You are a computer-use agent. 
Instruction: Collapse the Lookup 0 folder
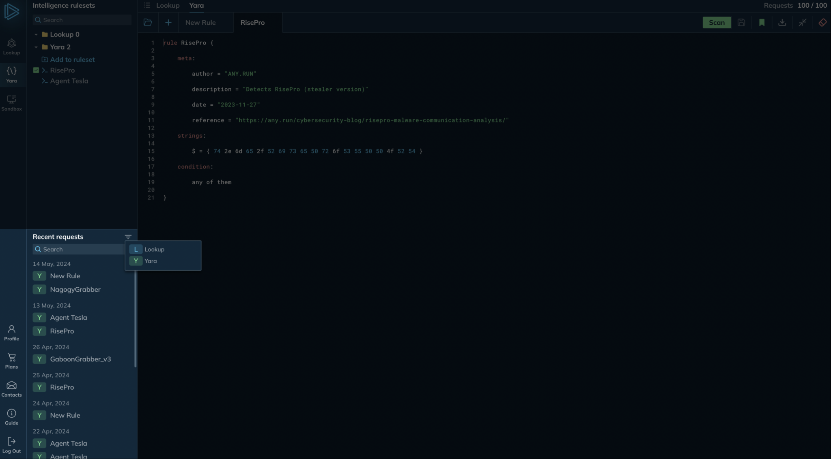36,34
